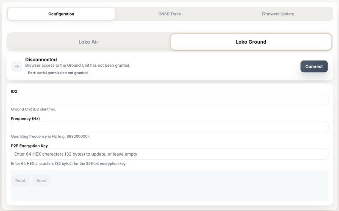The width and height of the screenshot is (339, 211).
Task: Focus the P2P Encryption Key field
Action: [x=169, y=154]
